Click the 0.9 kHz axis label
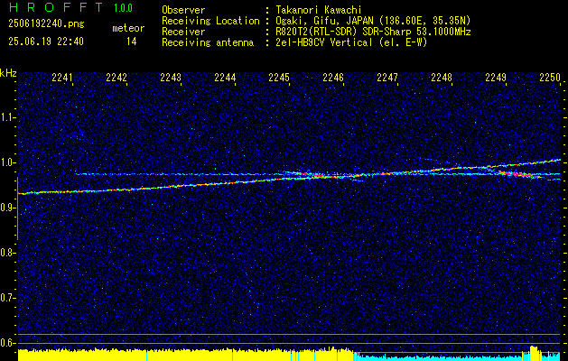The width and height of the screenshot is (568, 361). click(7, 208)
